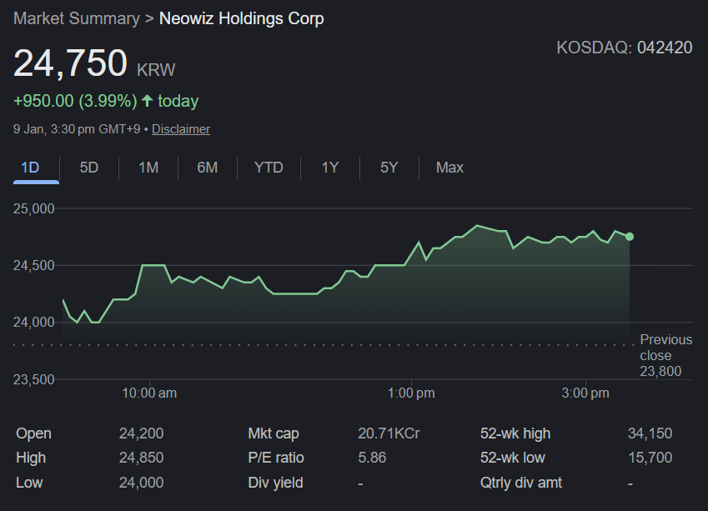
Task: Select the 1D time range tab
Action: click(x=30, y=168)
